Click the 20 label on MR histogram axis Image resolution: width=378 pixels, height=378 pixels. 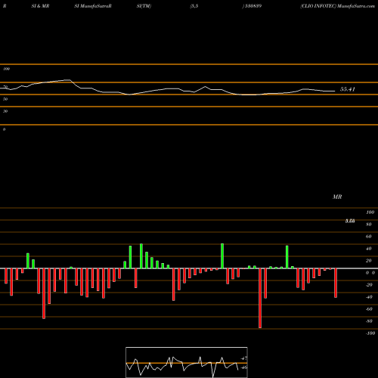pyautogui.click(x=369, y=261)
